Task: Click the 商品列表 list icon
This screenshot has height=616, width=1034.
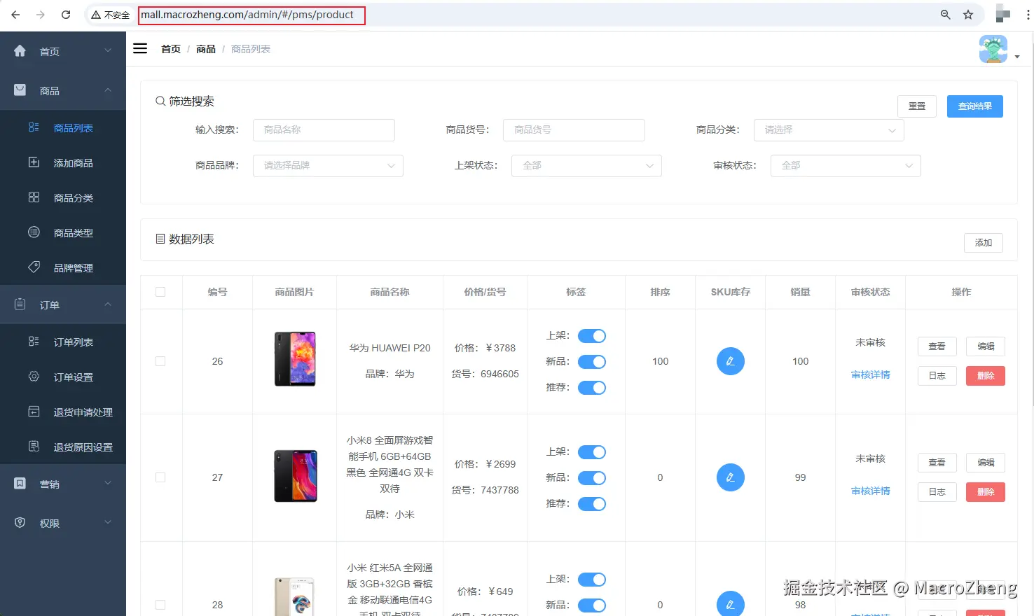Action: click(34, 127)
